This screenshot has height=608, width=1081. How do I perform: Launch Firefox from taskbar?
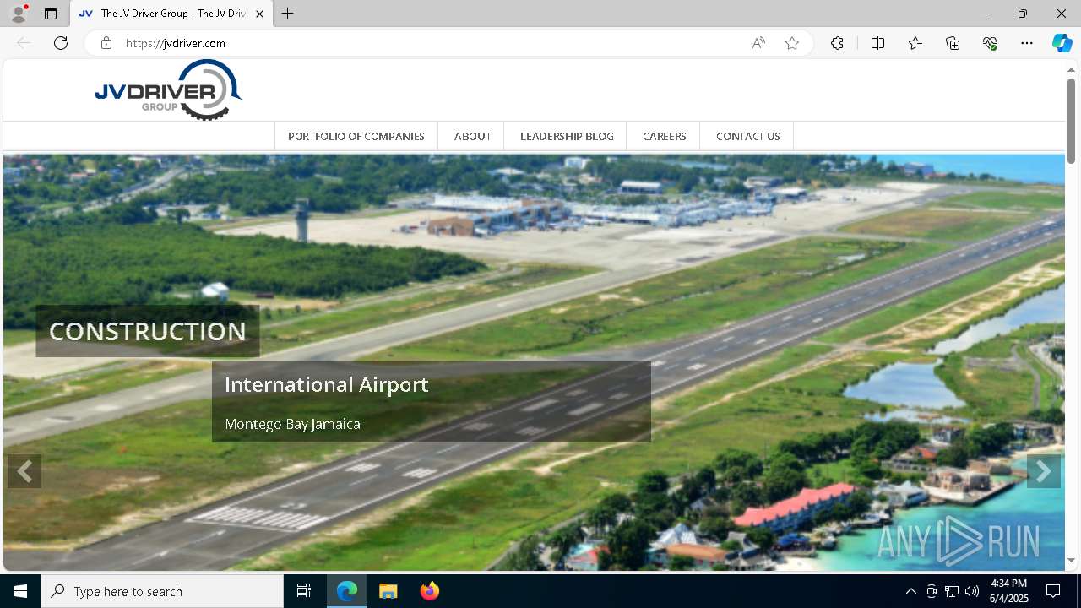pyautogui.click(x=429, y=591)
